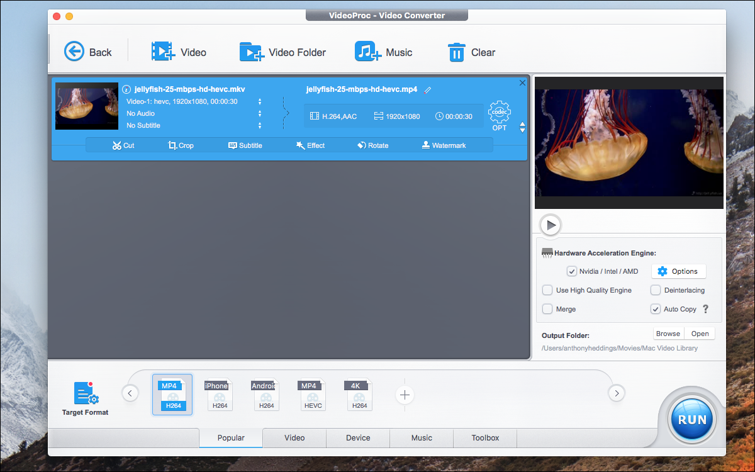Screen dimensions: 755x472
Task: Switch to the Device tab
Action: tap(357, 438)
